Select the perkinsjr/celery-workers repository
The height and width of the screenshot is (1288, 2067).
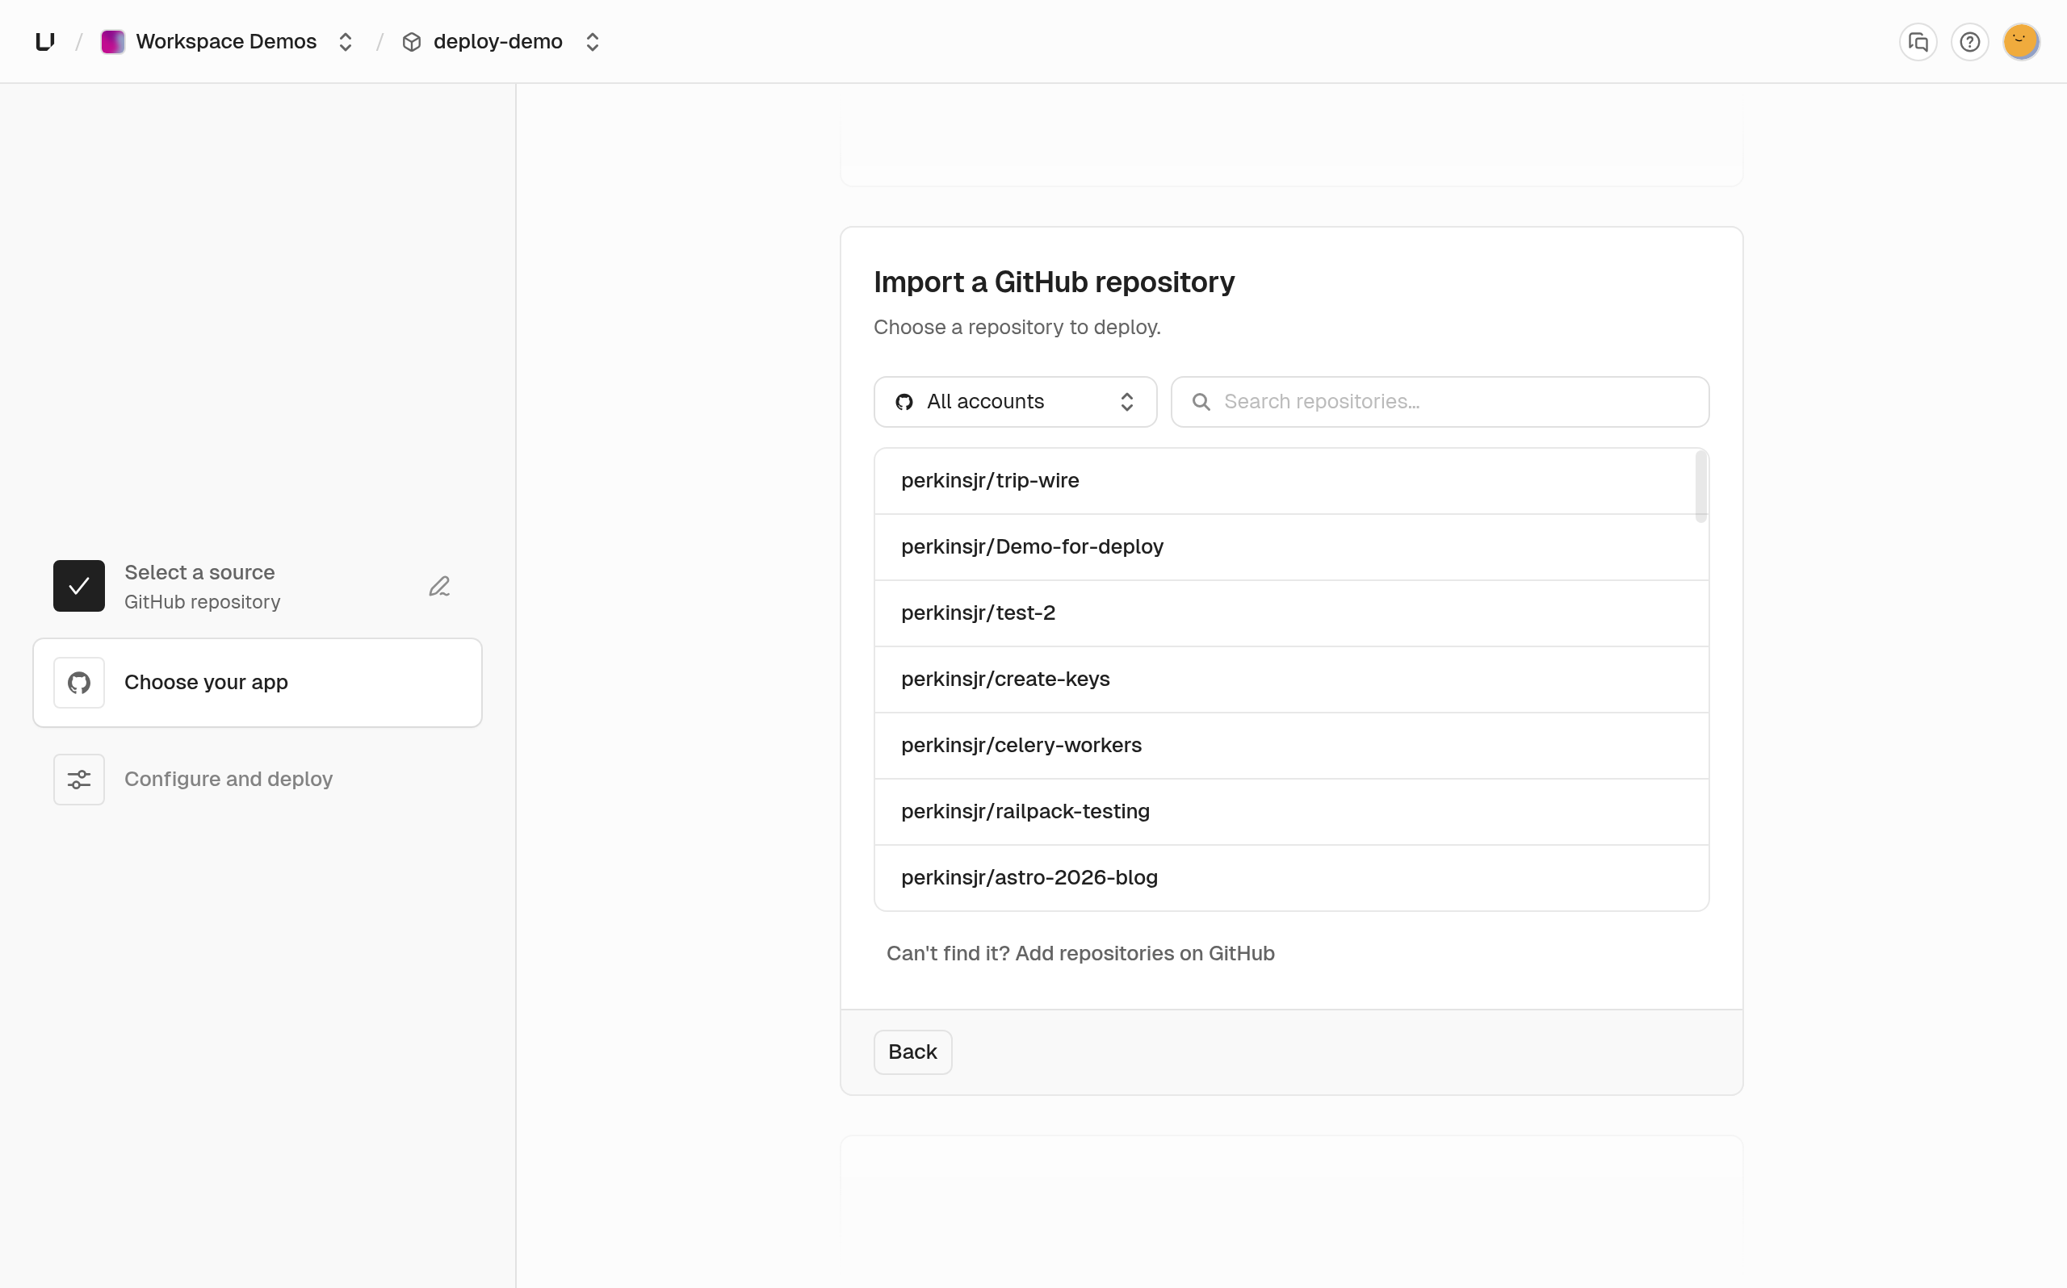pyautogui.click(x=1291, y=746)
